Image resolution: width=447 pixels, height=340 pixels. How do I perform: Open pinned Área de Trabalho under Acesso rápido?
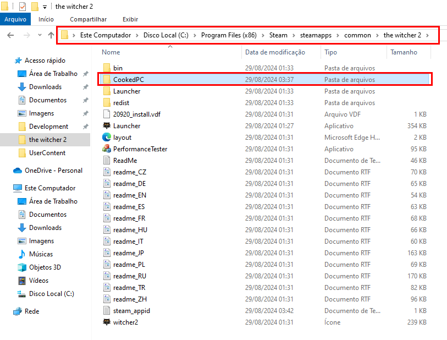coord(53,74)
